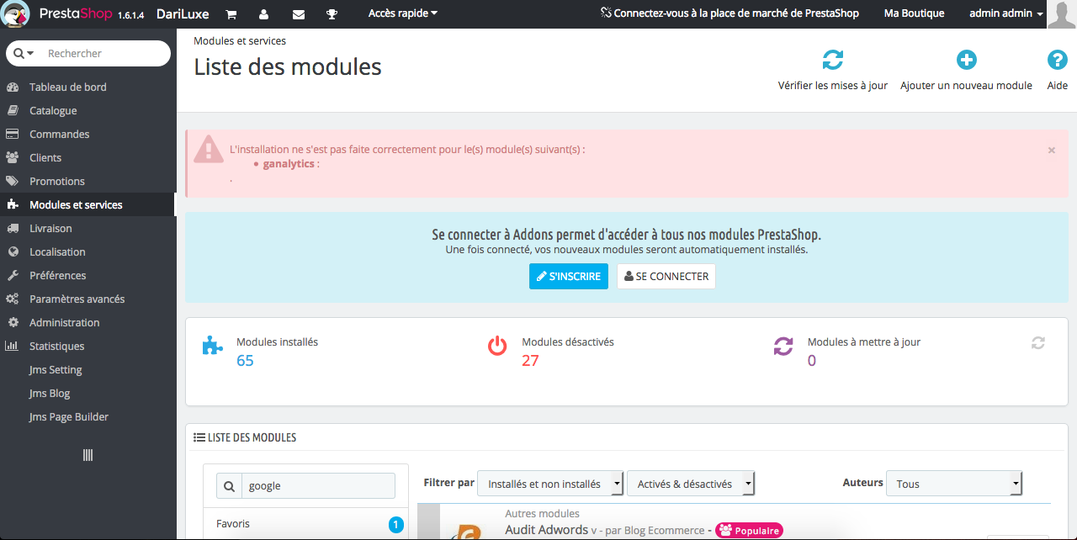
Task: Click the Populaire badge
Action: coord(749,531)
